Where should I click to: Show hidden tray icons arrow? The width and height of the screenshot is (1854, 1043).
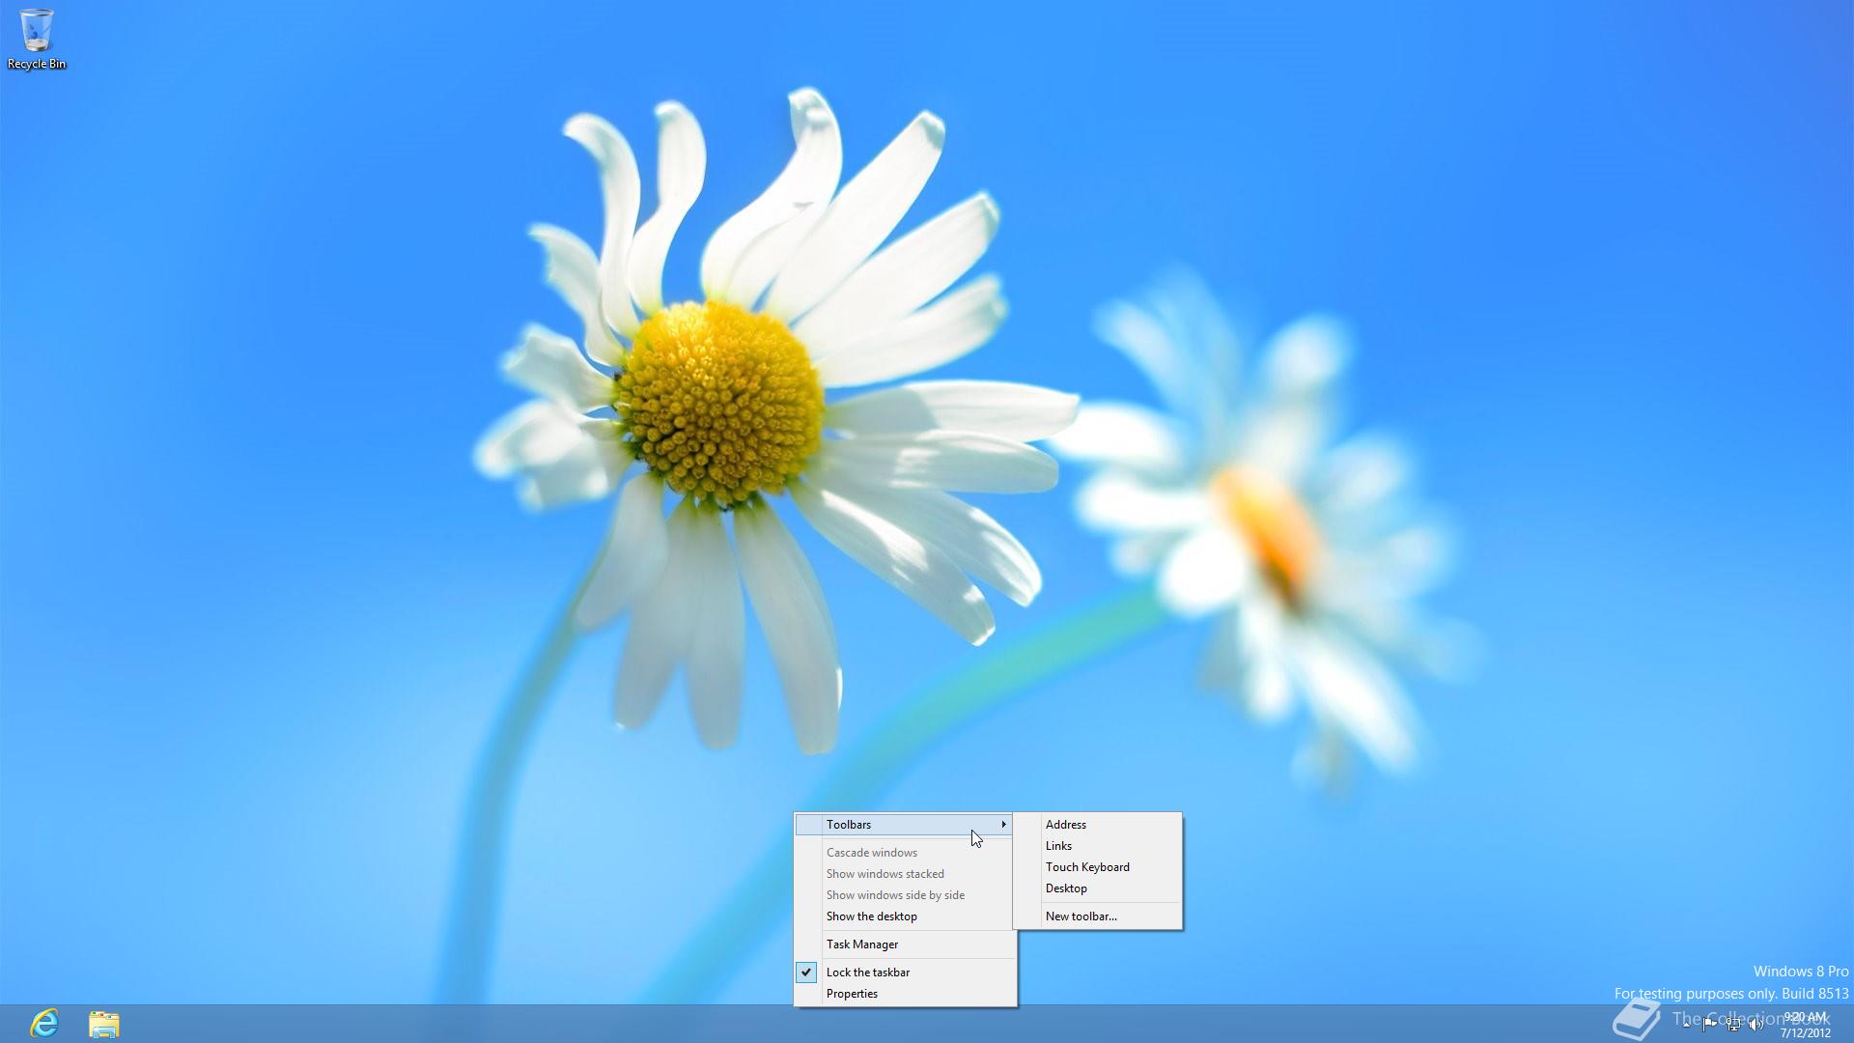[x=1686, y=1024]
